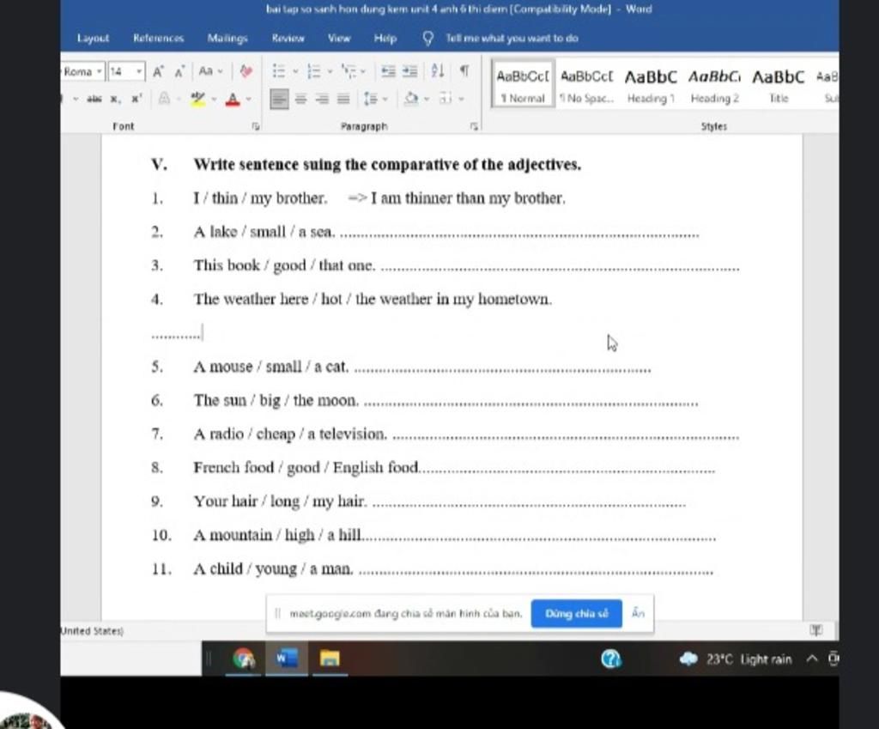Apply numbered list formatting

(314, 71)
